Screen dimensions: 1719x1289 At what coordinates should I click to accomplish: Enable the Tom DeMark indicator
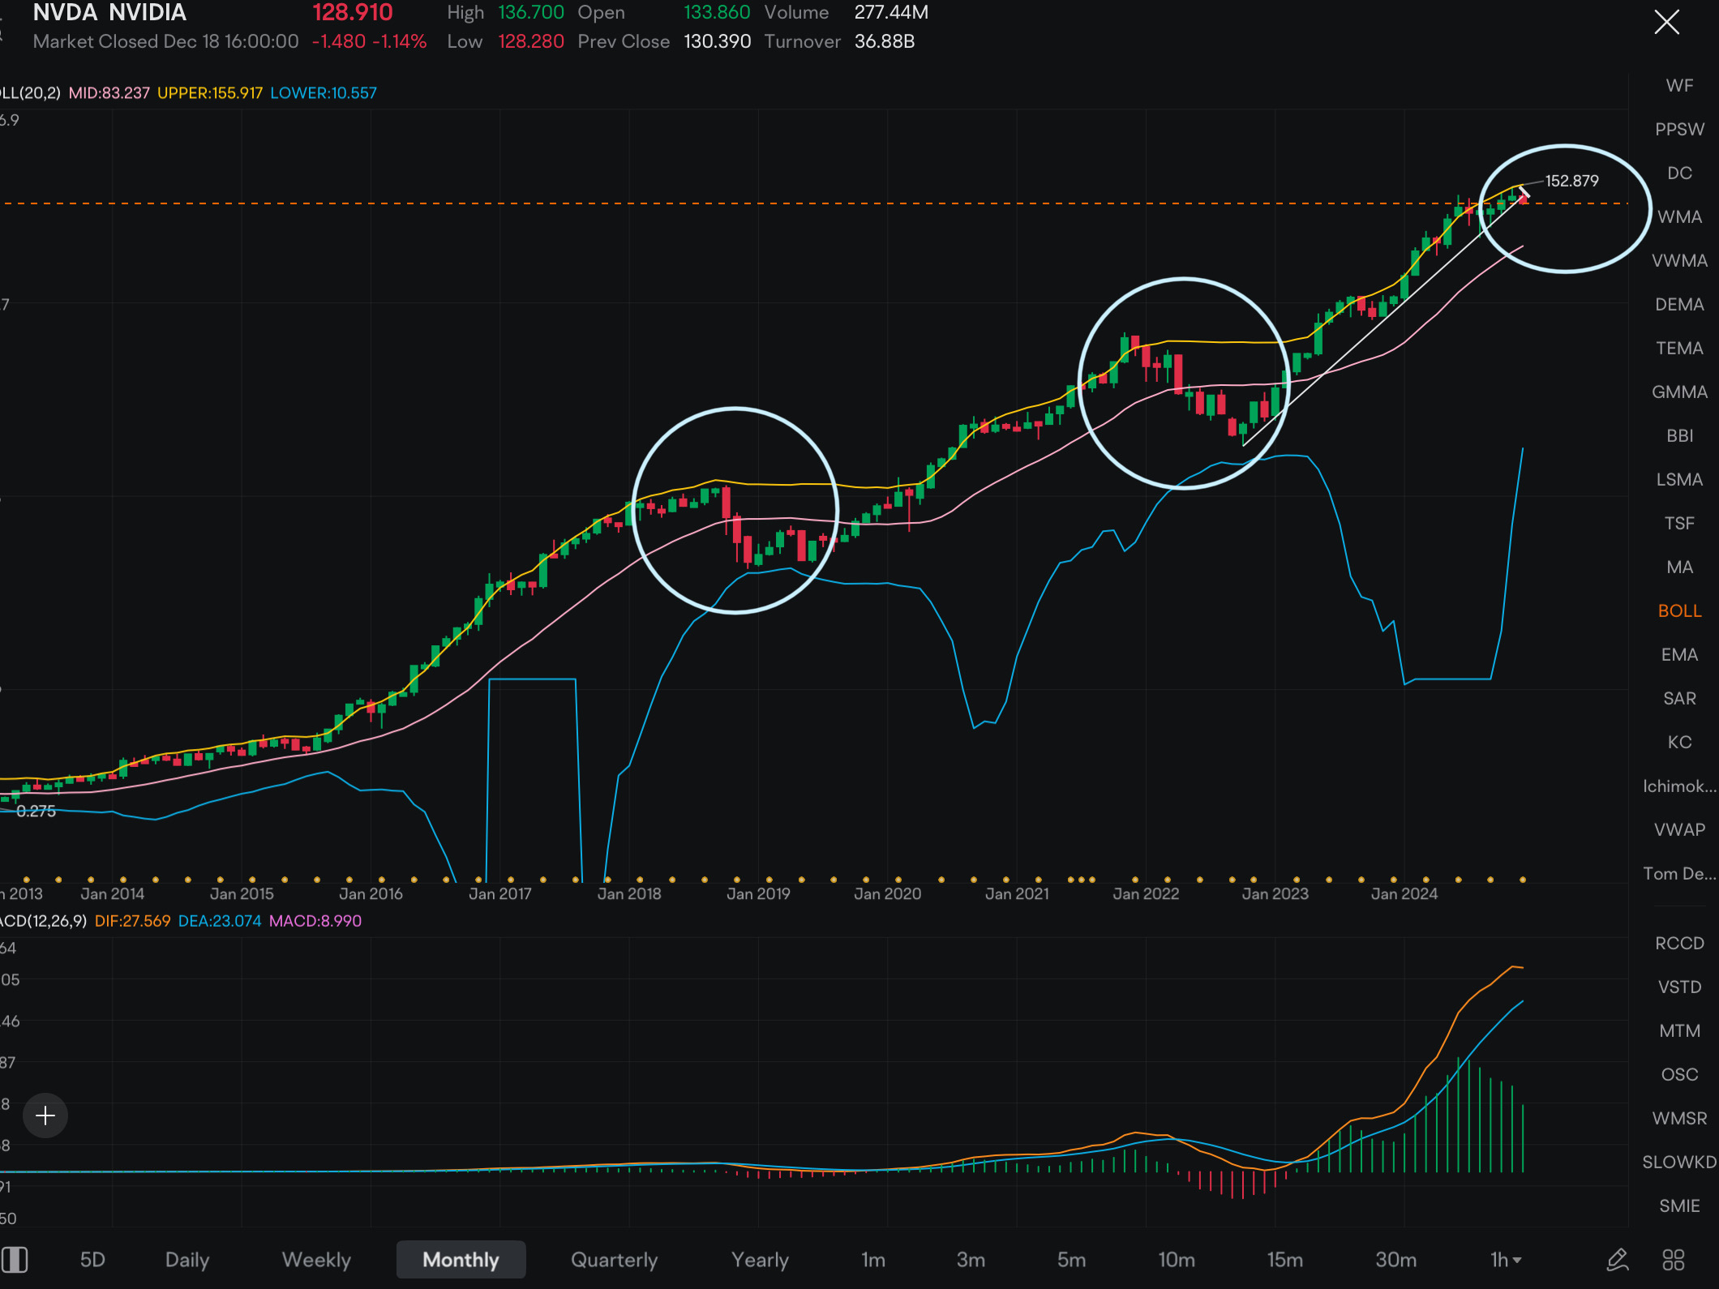1679,873
